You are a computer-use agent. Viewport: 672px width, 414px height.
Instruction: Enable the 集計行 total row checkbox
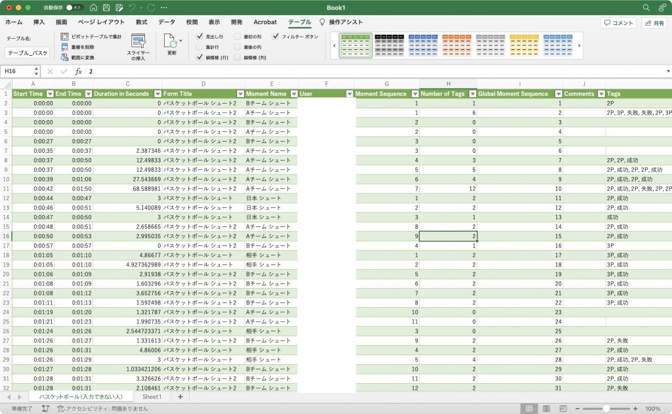click(199, 47)
